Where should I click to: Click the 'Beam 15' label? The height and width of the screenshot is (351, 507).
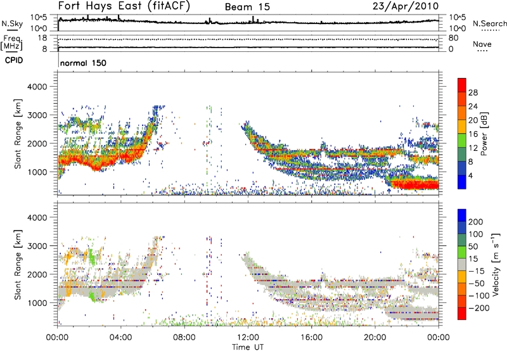247,7
